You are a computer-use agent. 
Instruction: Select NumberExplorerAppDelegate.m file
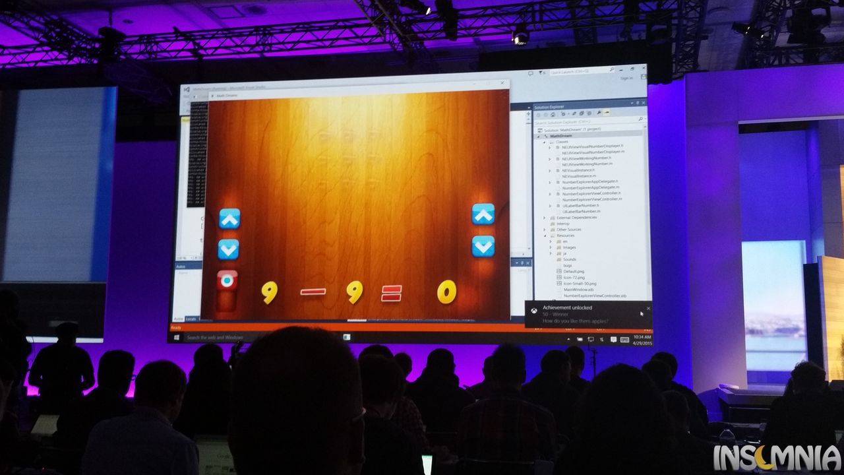coord(591,187)
